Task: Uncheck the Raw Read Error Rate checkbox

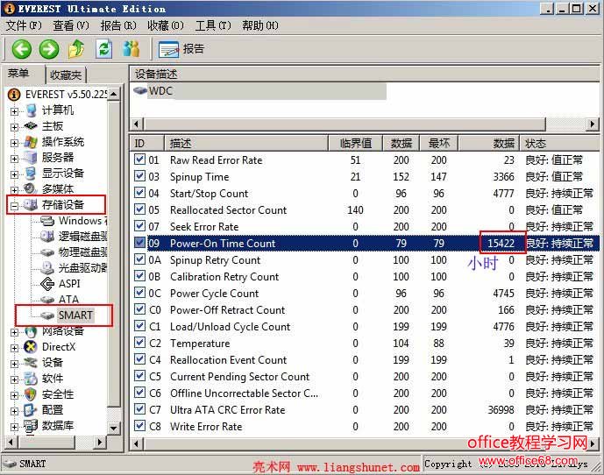Action: point(139,160)
